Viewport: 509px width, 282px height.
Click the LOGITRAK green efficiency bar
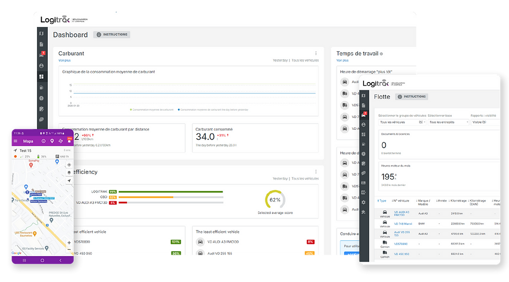coord(171,192)
